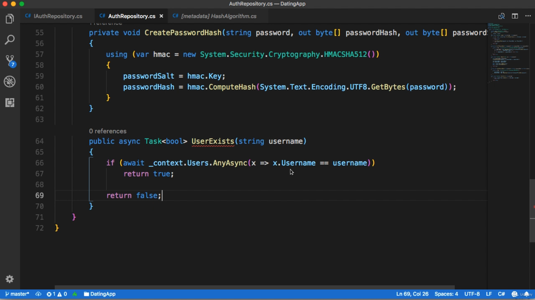535x300 pixels.
Task: Select the DatingApp project in status bar
Action: [100, 294]
